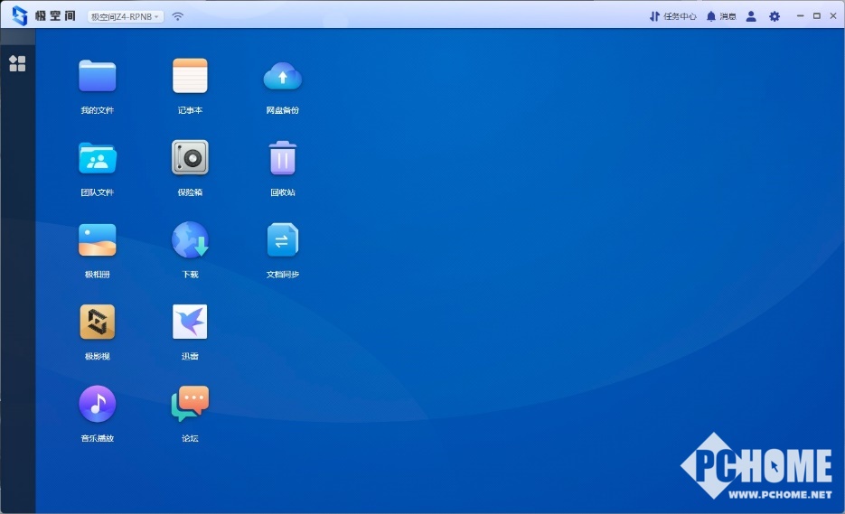Open the 团队文件 team folder
This screenshot has height=514, width=845.
(x=97, y=158)
